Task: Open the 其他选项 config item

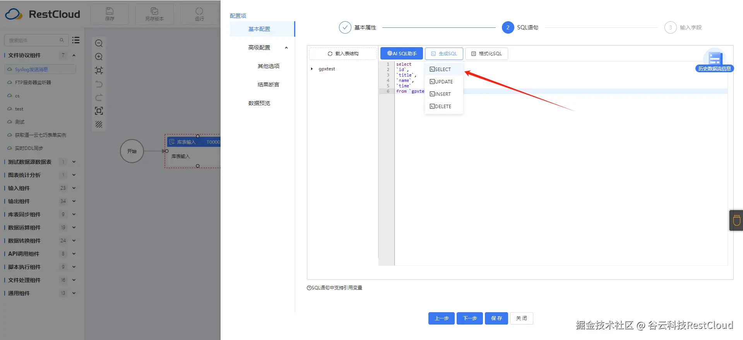Action: (x=268, y=66)
